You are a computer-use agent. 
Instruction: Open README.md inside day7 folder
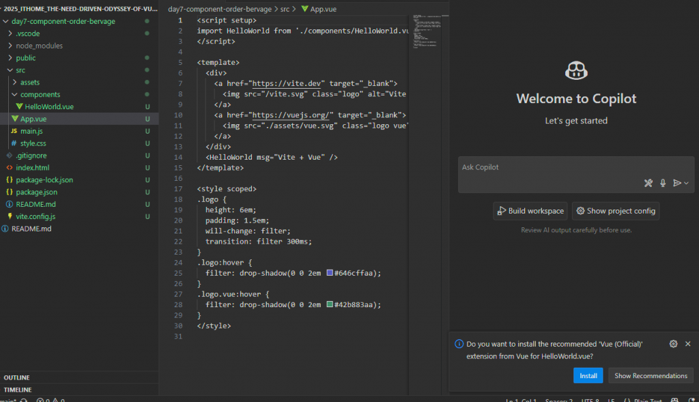pyautogui.click(x=35, y=204)
